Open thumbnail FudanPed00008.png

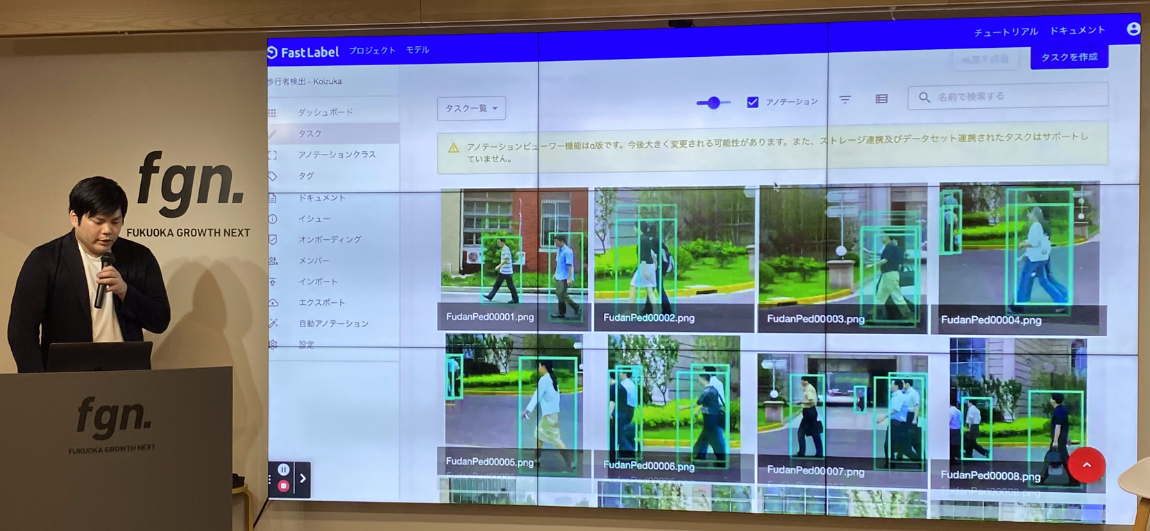click(1018, 415)
